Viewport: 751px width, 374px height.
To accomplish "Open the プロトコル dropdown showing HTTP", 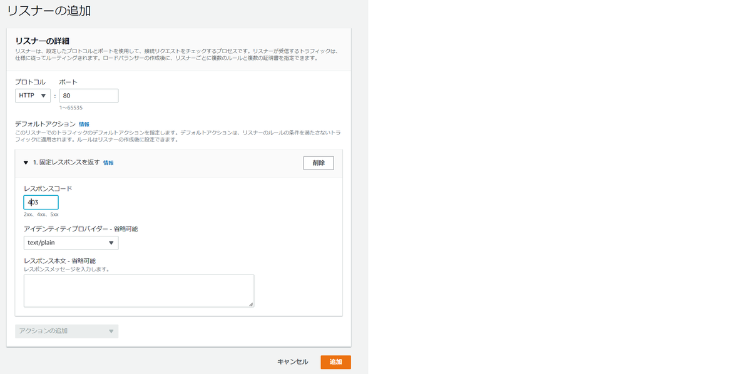I will tap(33, 95).
